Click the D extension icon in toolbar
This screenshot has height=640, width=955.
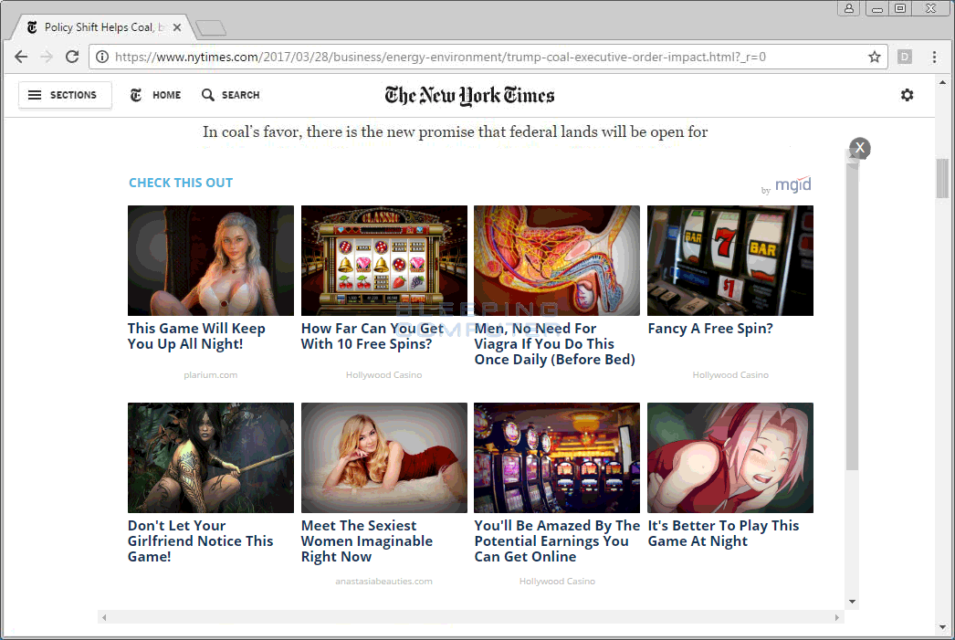tap(905, 57)
